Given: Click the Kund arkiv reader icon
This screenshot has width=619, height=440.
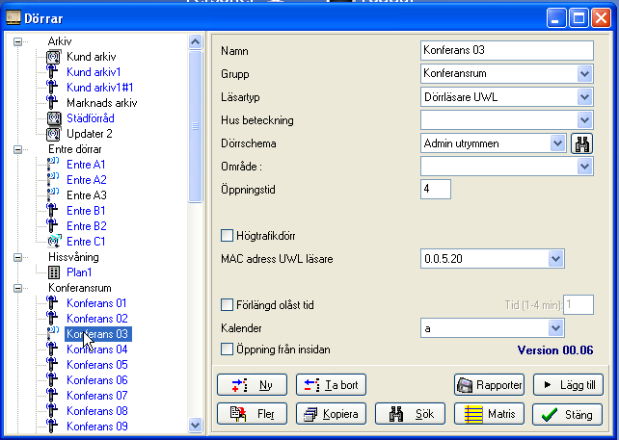Looking at the screenshot, I should tap(53, 57).
